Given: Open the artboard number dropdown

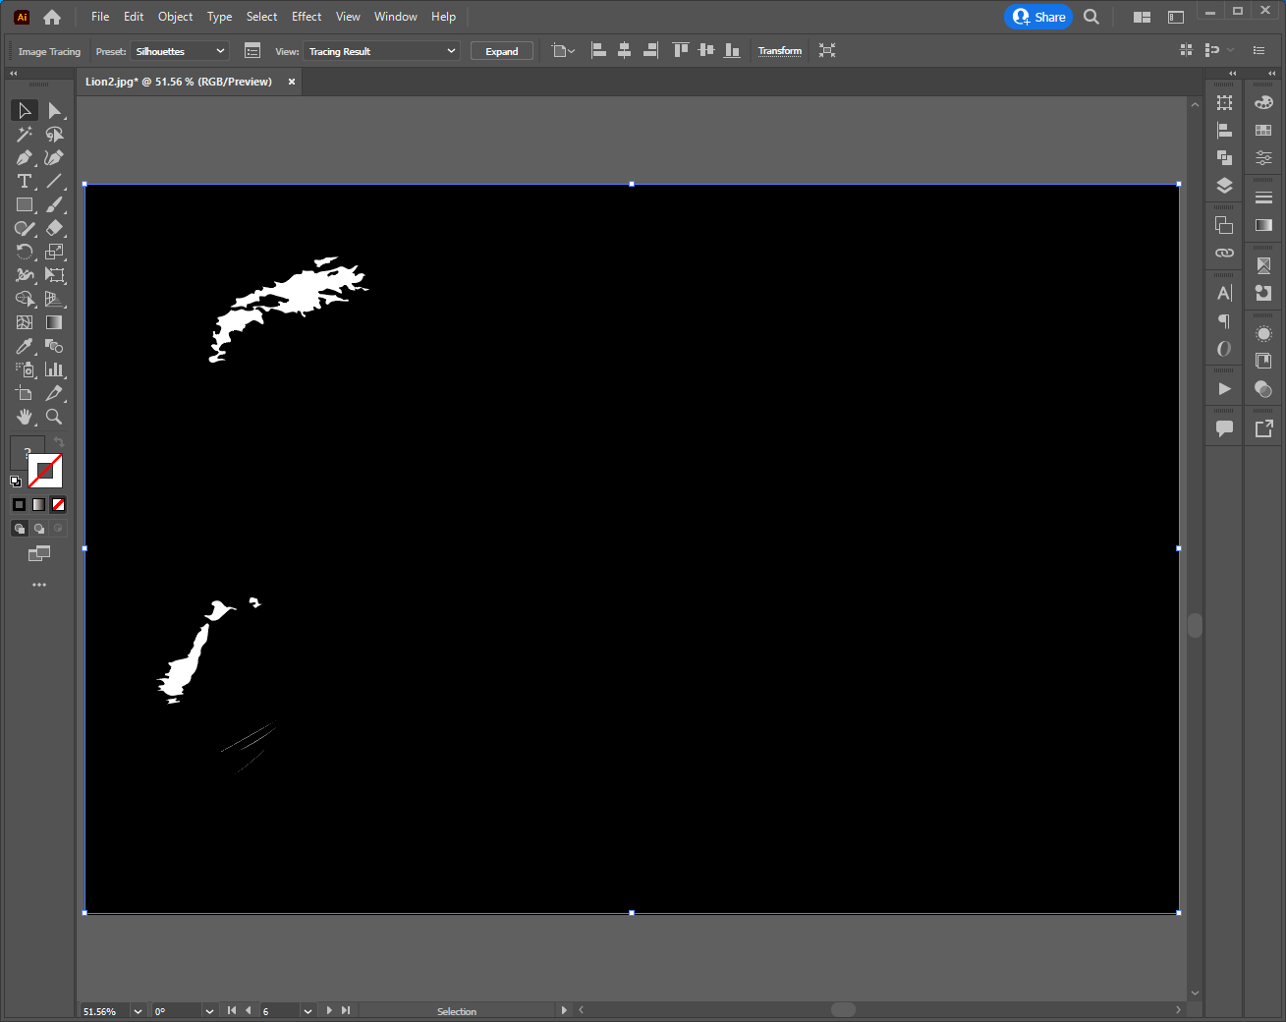Looking at the screenshot, I should pos(308,1011).
